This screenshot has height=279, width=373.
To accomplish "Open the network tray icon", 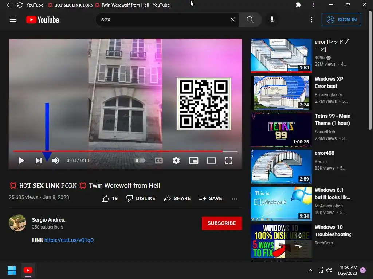I will click(x=320, y=270).
